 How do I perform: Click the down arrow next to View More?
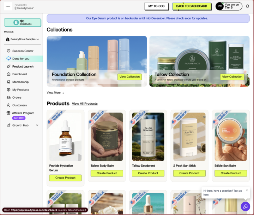pos(63,93)
